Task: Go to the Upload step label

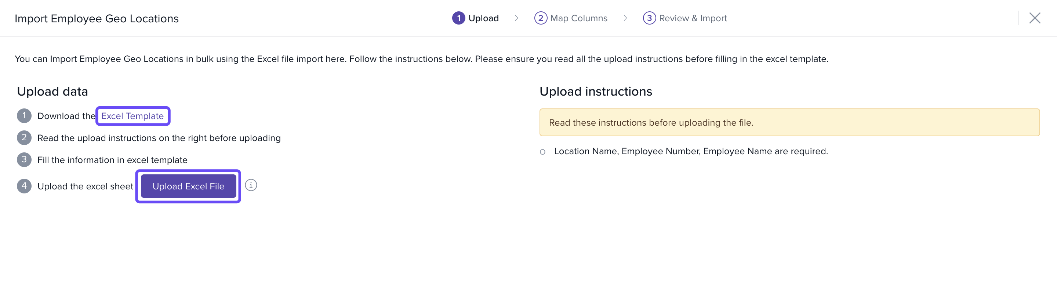Action: pos(483,18)
